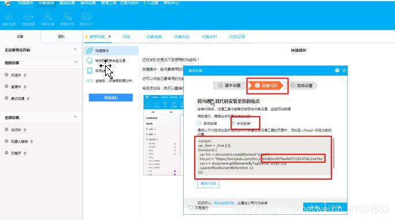
Task: Select the highlighted 安装代码 step
Action: (x=267, y=85)
